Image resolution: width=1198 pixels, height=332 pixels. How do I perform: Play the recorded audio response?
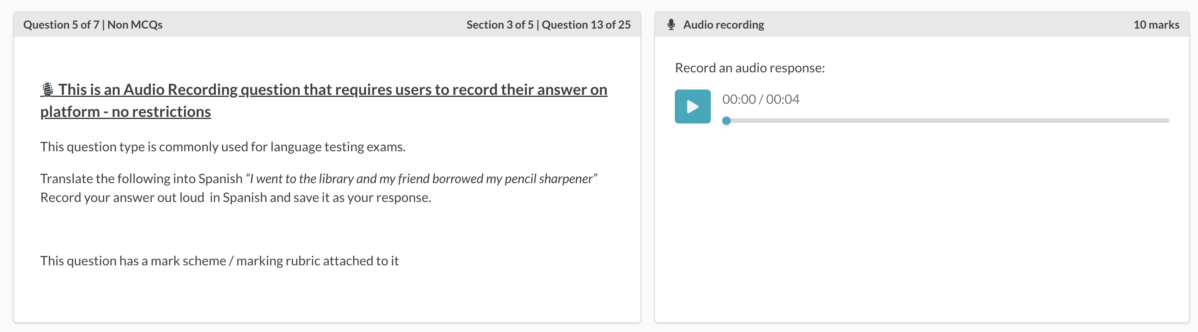(692, 106)
